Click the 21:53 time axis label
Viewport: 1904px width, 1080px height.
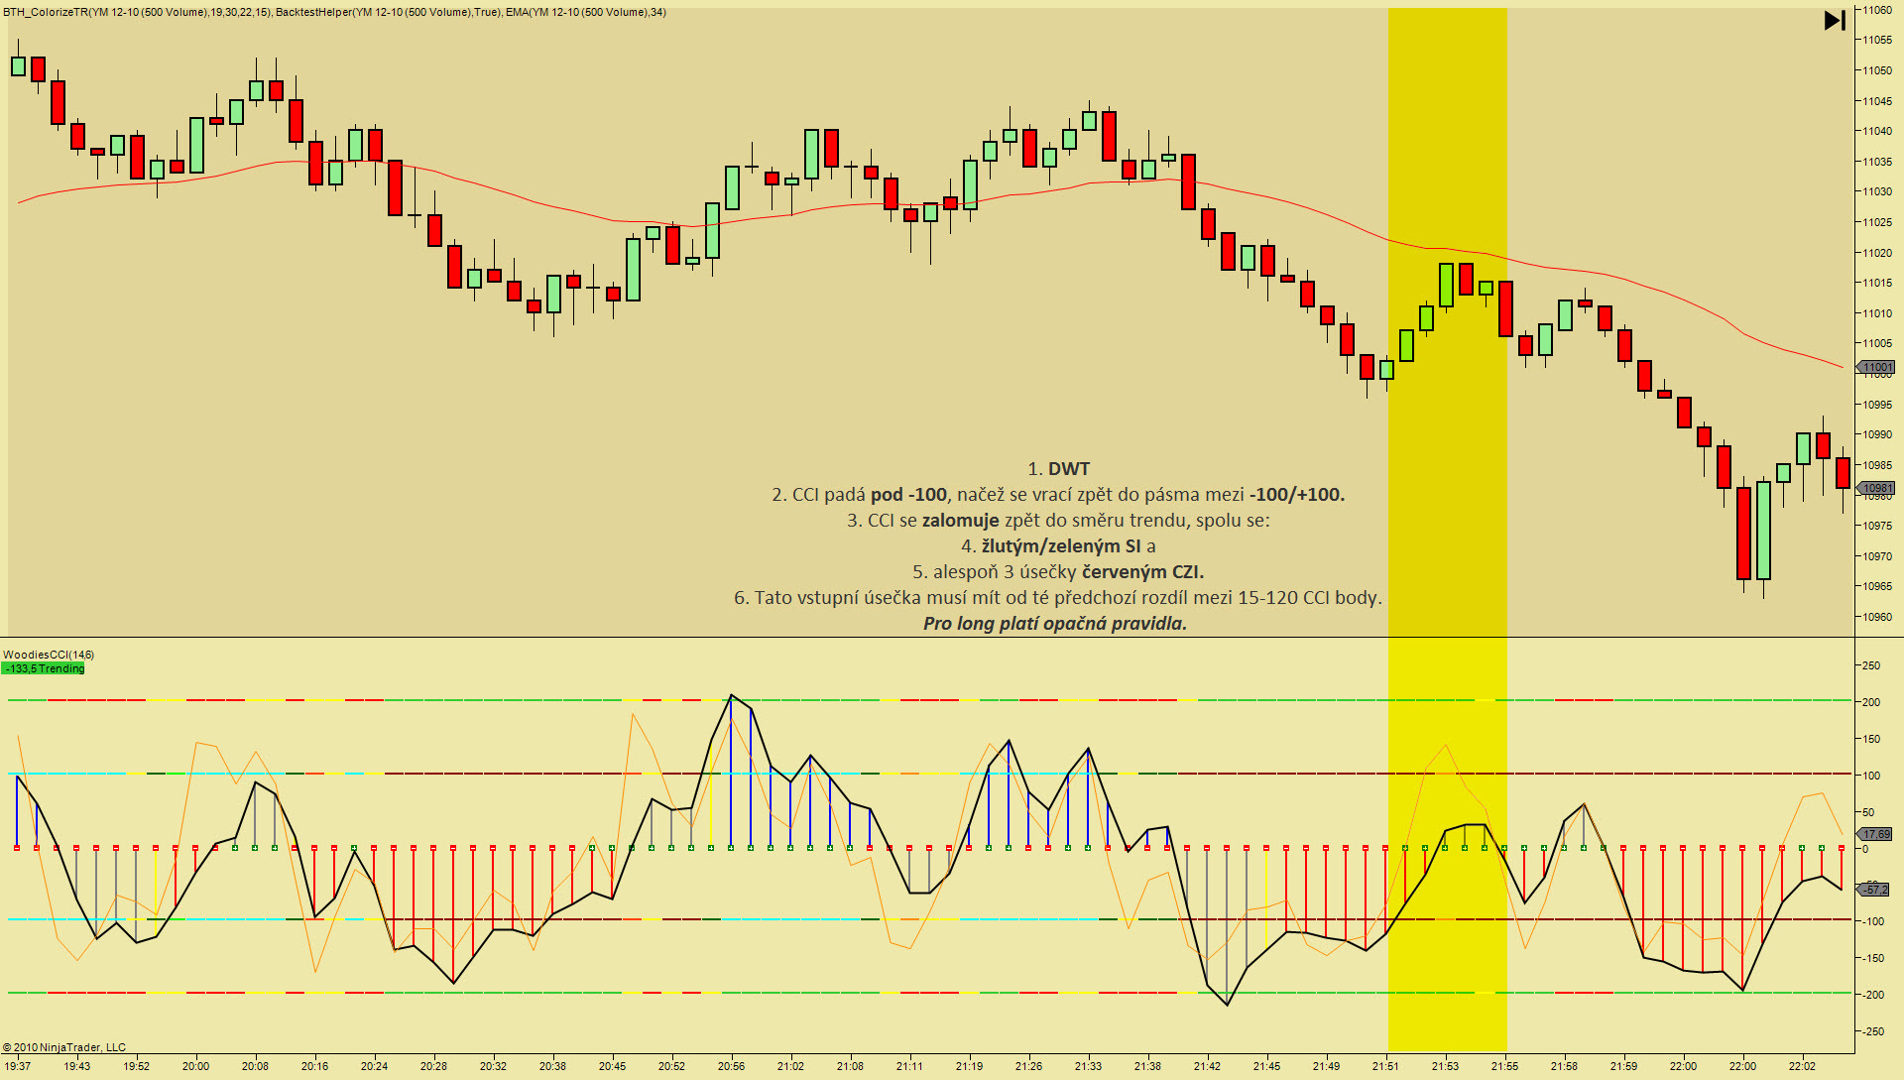(x=1445, y=1066)
